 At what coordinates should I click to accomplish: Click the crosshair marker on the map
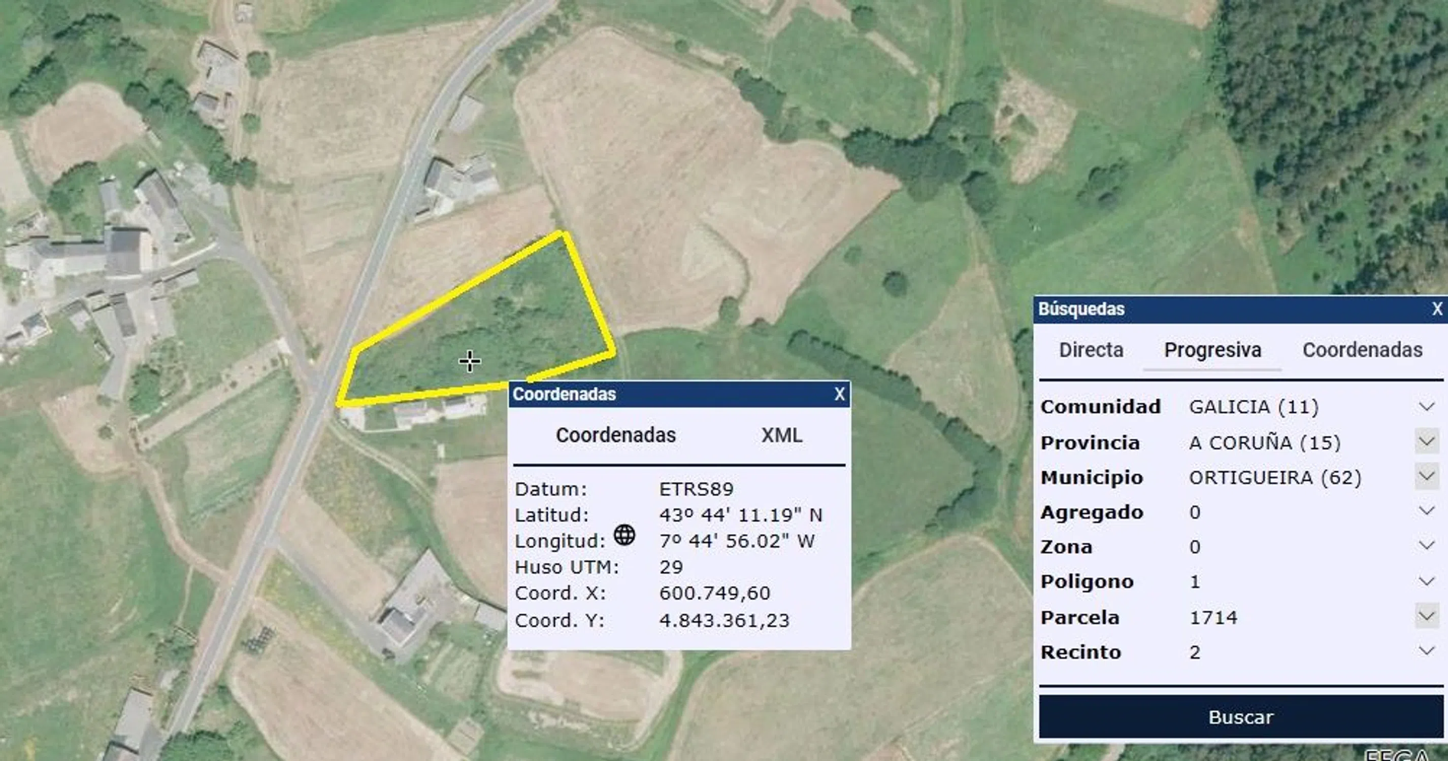click(x=469, y=361)
